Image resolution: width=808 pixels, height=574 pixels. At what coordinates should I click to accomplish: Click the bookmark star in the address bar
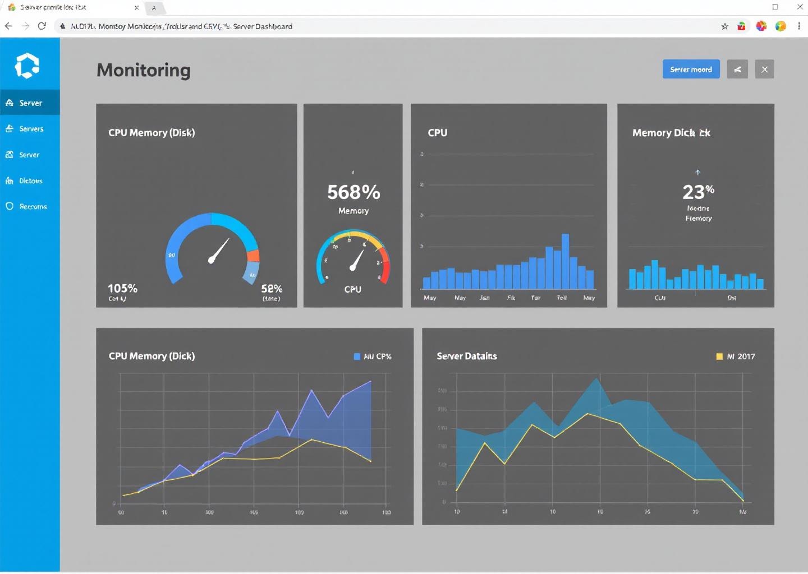[x=724, y=26]
